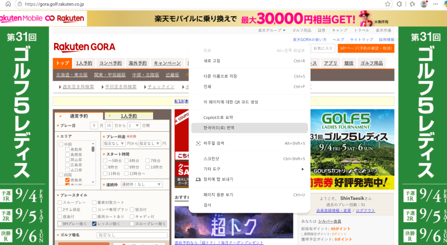
Task: Open the minimum play fee dropdown
Action: tap(114, 143)
